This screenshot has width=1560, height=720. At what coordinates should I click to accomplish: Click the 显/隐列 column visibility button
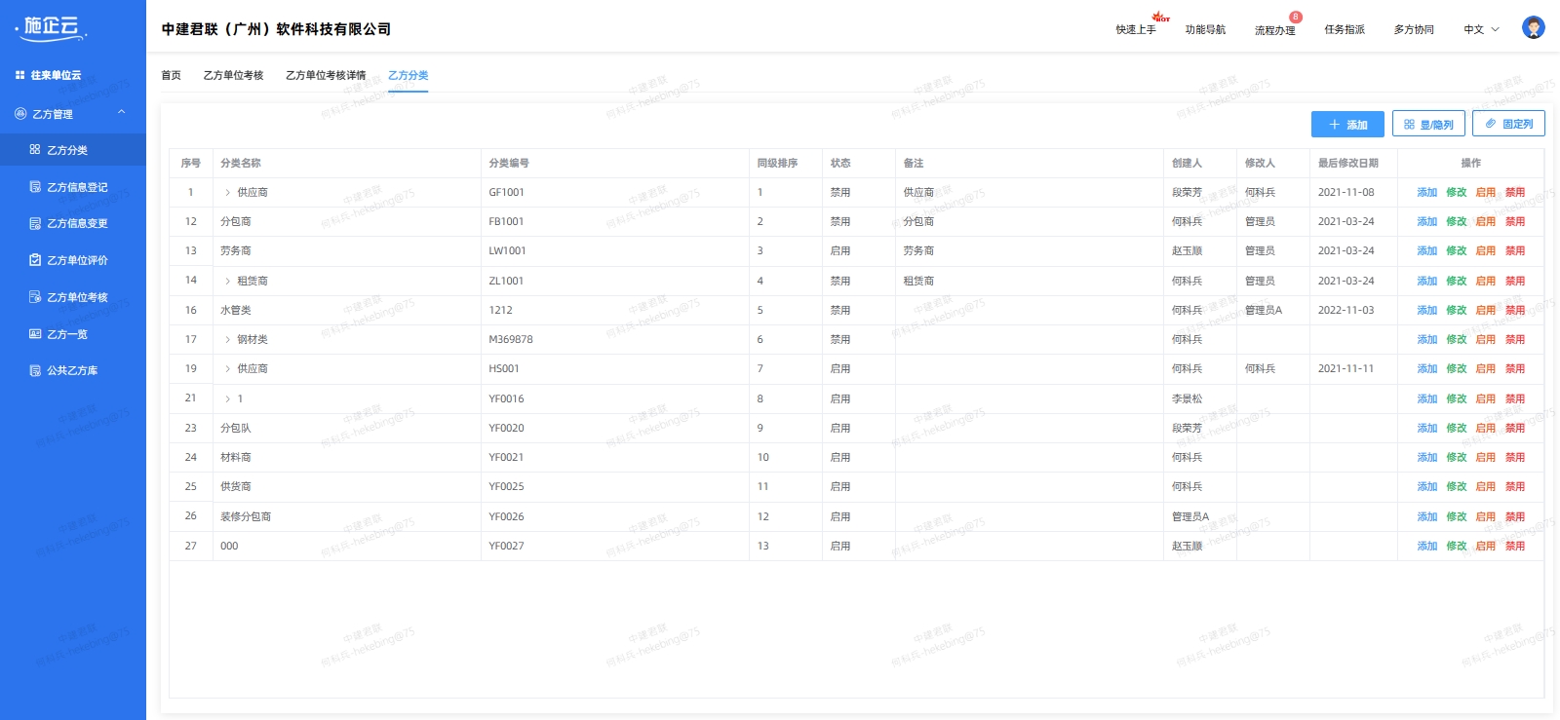tap(1428, 125)
